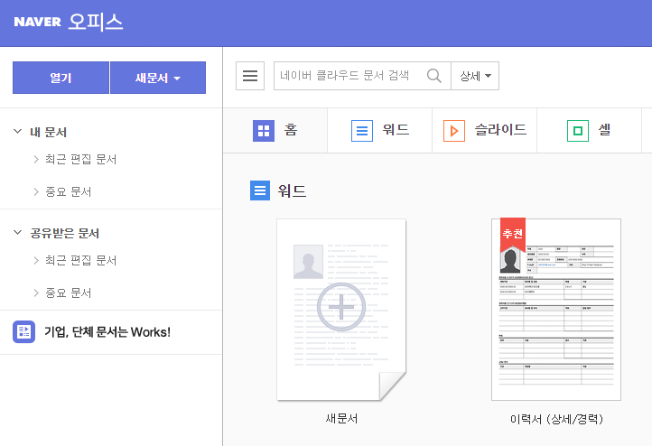The width and height of the screenshot is (652, 446).
Task: Open 기업, 단체 문서는 Works! link
Action: point(107,332)
